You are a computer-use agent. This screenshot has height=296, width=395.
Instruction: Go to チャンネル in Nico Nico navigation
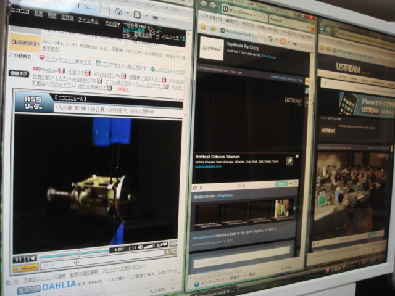[88, 20]
